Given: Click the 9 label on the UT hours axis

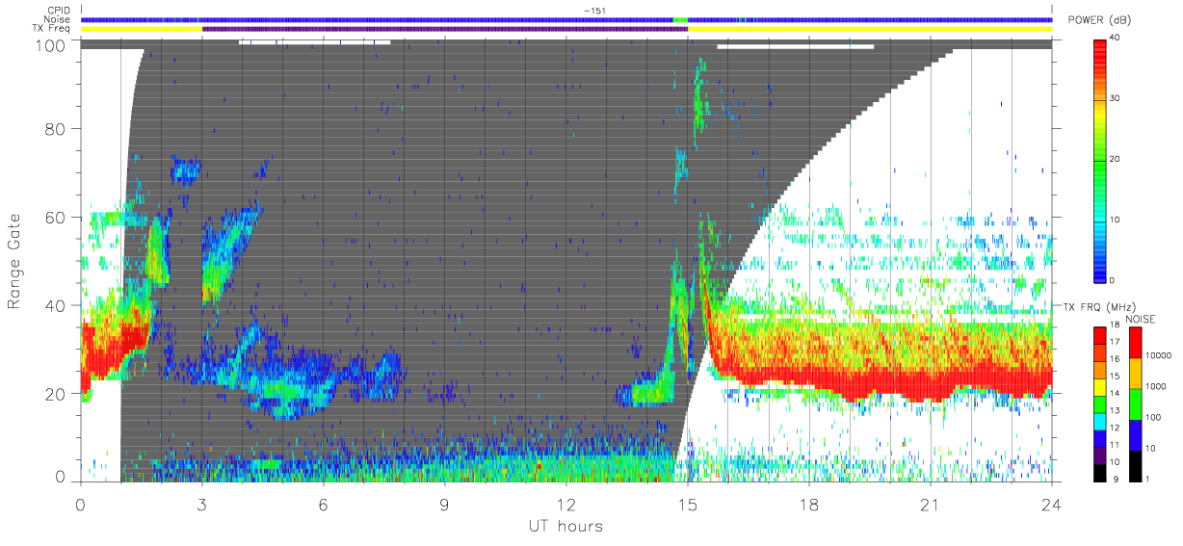Looking at the screenshot, I should pyautogui.click(x=445, y=504).
